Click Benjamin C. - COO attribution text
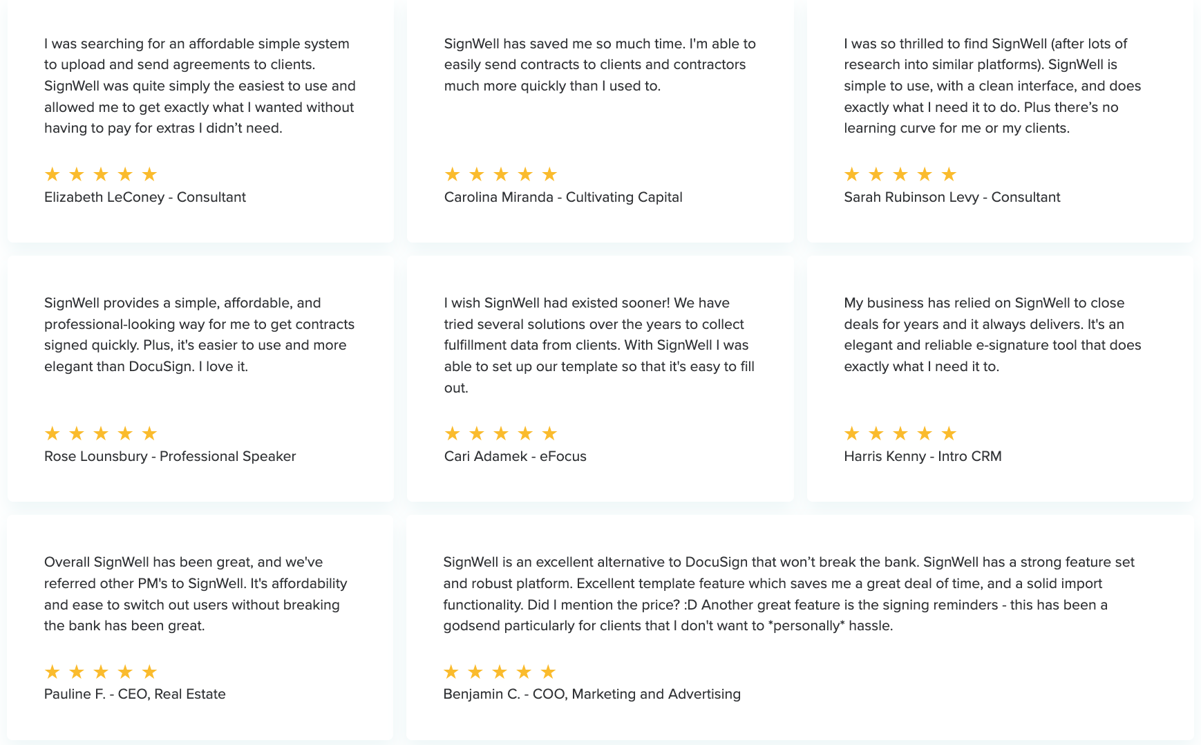This screenshot has height=745, width=1201. [592, 694]
